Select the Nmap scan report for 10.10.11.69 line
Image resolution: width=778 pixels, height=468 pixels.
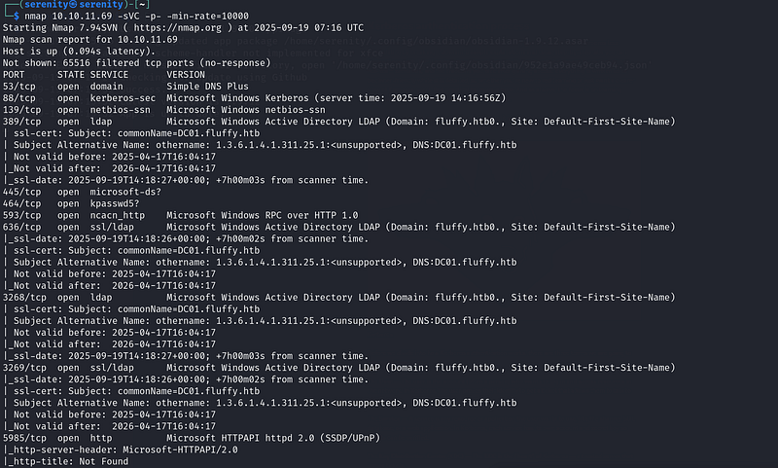pyautogui.click(x=89, y=40)
